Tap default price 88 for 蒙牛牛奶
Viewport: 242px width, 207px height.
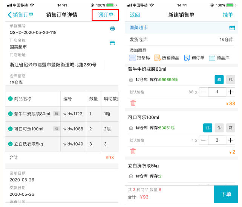pos(191,92)
